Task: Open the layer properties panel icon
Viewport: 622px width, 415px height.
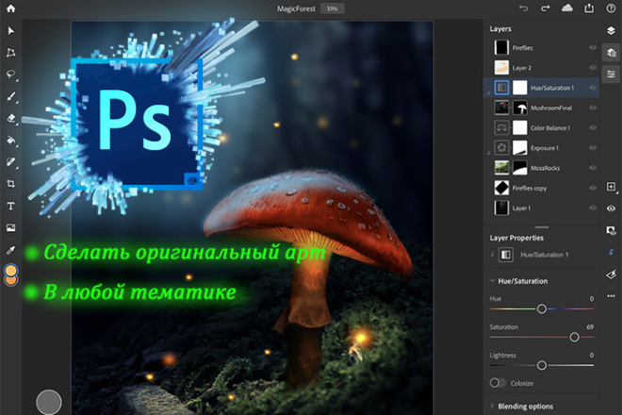Action: point(611,75)
